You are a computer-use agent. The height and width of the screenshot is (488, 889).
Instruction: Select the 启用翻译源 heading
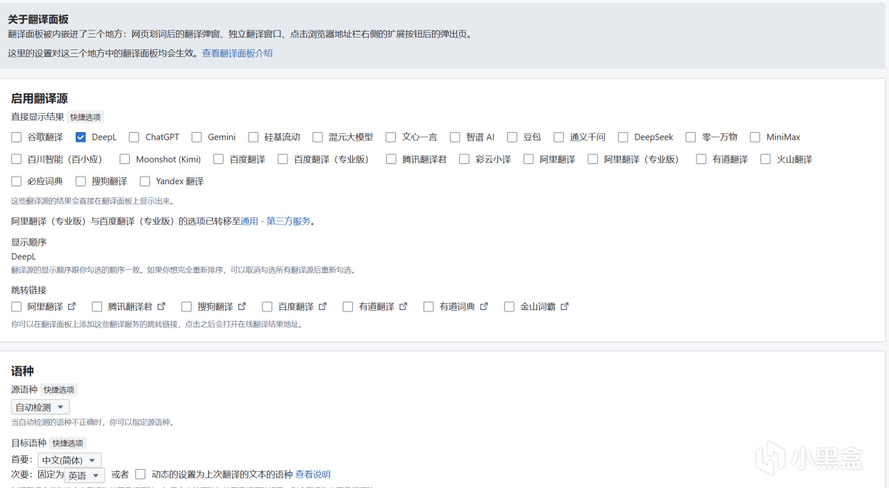point(39,99)
